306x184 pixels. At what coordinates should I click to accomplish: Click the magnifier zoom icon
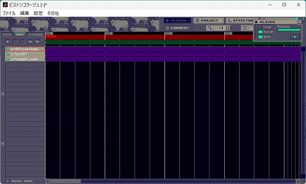tap(210, 28)
